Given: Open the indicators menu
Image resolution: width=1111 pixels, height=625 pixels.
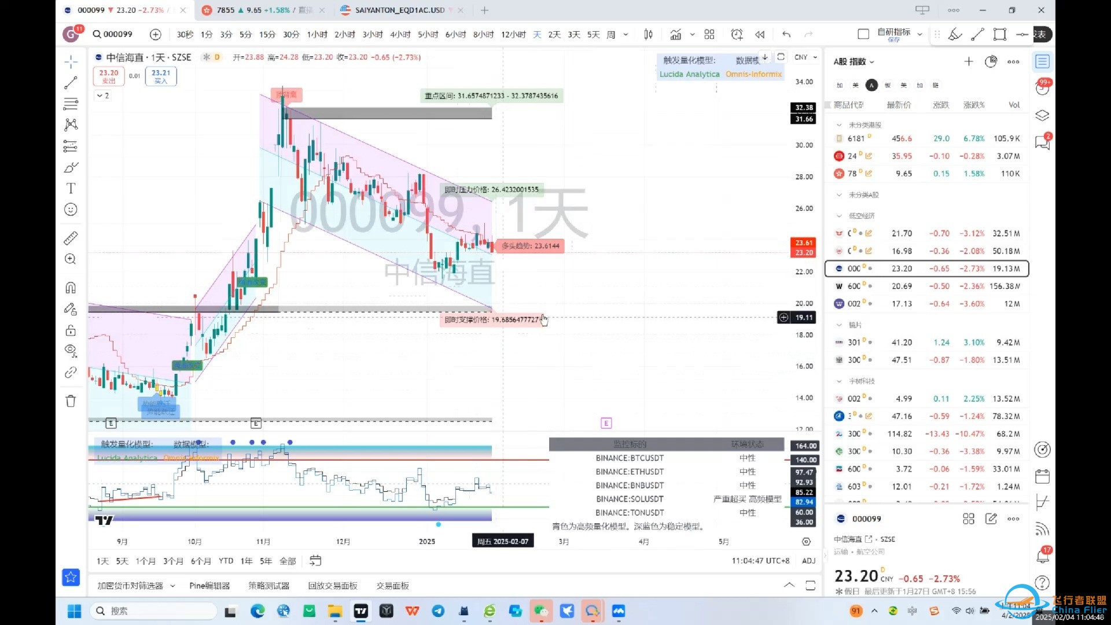Looking at the screenshot, I should [x=675, y=35].
